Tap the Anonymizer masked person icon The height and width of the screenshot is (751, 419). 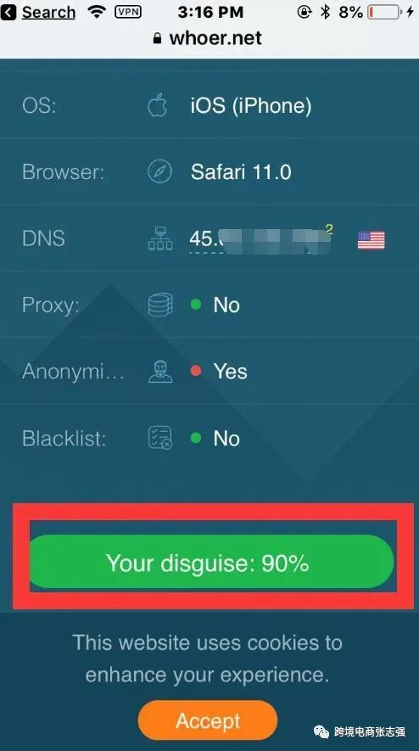(x=160, y=372)
